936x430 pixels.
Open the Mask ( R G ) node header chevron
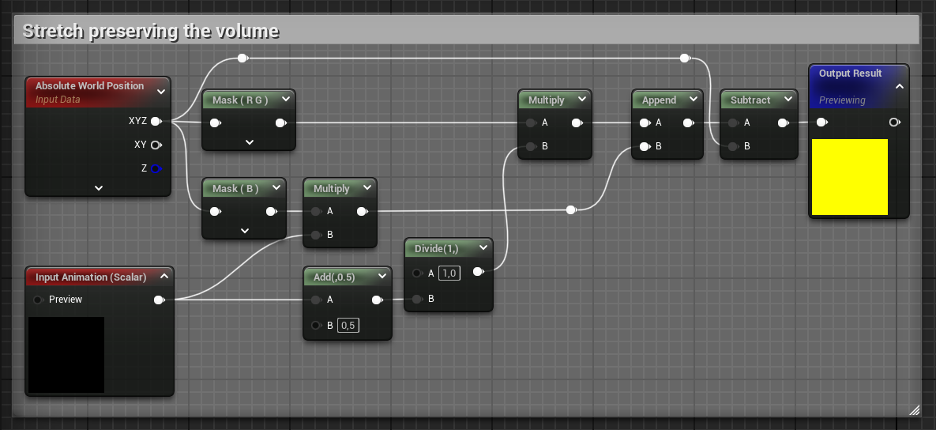click(285, 99)
